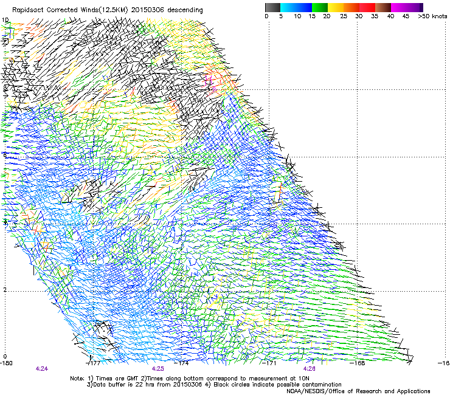Viewport: 450px width, 395px height.
Task: Click the NOAA/NESDIS Office of Research credit
Action: click(358, 391)
